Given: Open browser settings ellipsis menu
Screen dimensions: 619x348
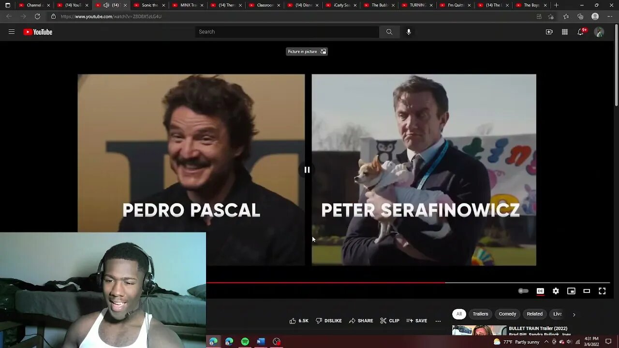Looking at the screenshot, I should click(610, 16).
